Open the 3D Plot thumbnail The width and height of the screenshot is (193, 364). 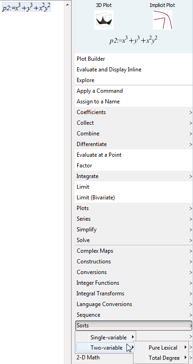104,20
